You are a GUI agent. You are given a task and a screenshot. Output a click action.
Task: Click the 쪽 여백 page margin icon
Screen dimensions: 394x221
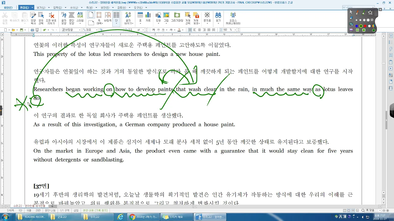click(99, 18)
